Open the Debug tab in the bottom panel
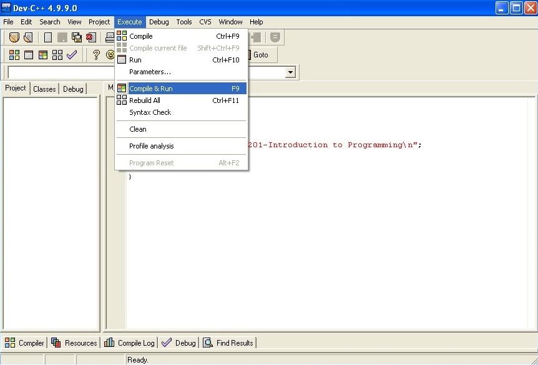The width and height of the screenshot is (538, 365). 179,343
